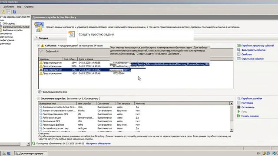The height and width of the screenshot is (156, 278).
Task: Click Фильтровать события link
Action: [x=253, y=50]
